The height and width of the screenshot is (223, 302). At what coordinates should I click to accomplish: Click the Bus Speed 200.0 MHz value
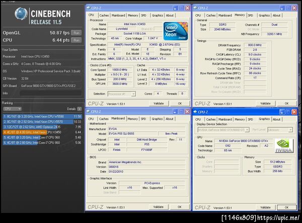(120, 79)
